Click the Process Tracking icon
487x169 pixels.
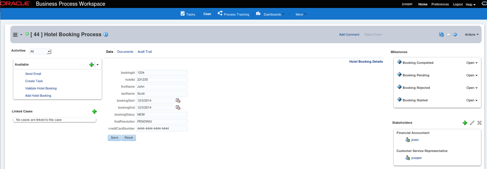click(x=220, y=13)
